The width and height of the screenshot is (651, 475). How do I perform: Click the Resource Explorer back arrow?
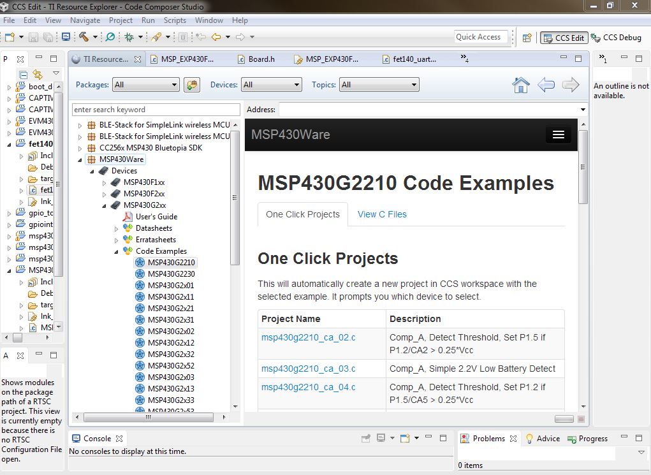pyautogui.click(x=546, y=85)
